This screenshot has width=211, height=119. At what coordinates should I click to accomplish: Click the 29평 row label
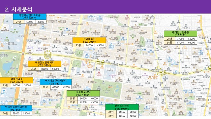point(169,39)
